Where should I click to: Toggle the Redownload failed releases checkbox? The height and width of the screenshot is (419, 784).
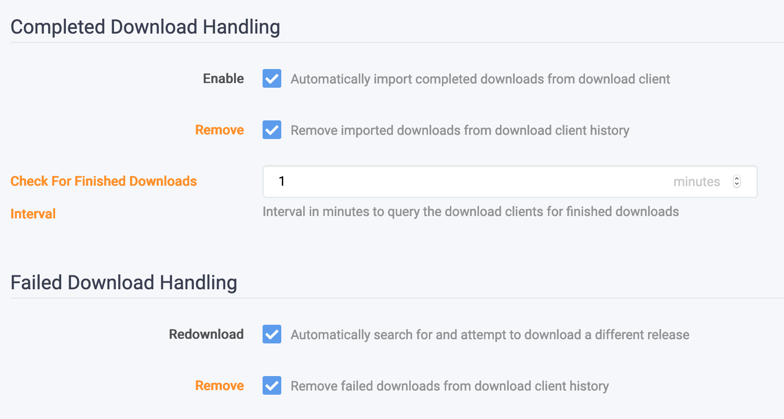pos(272,334)
